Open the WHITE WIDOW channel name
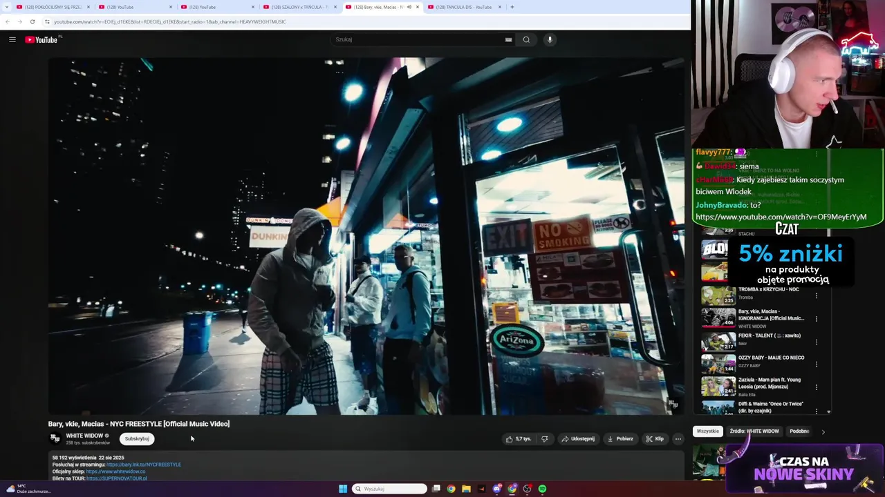The height and width of the screenshot is (497, 885). (x=84, y=436)
